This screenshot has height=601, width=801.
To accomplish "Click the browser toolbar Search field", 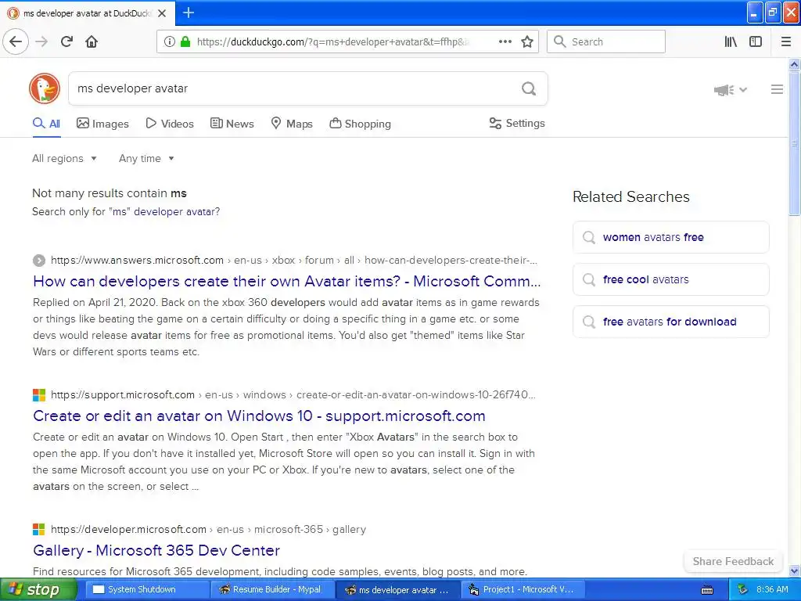I will click(x=606, y=41).
